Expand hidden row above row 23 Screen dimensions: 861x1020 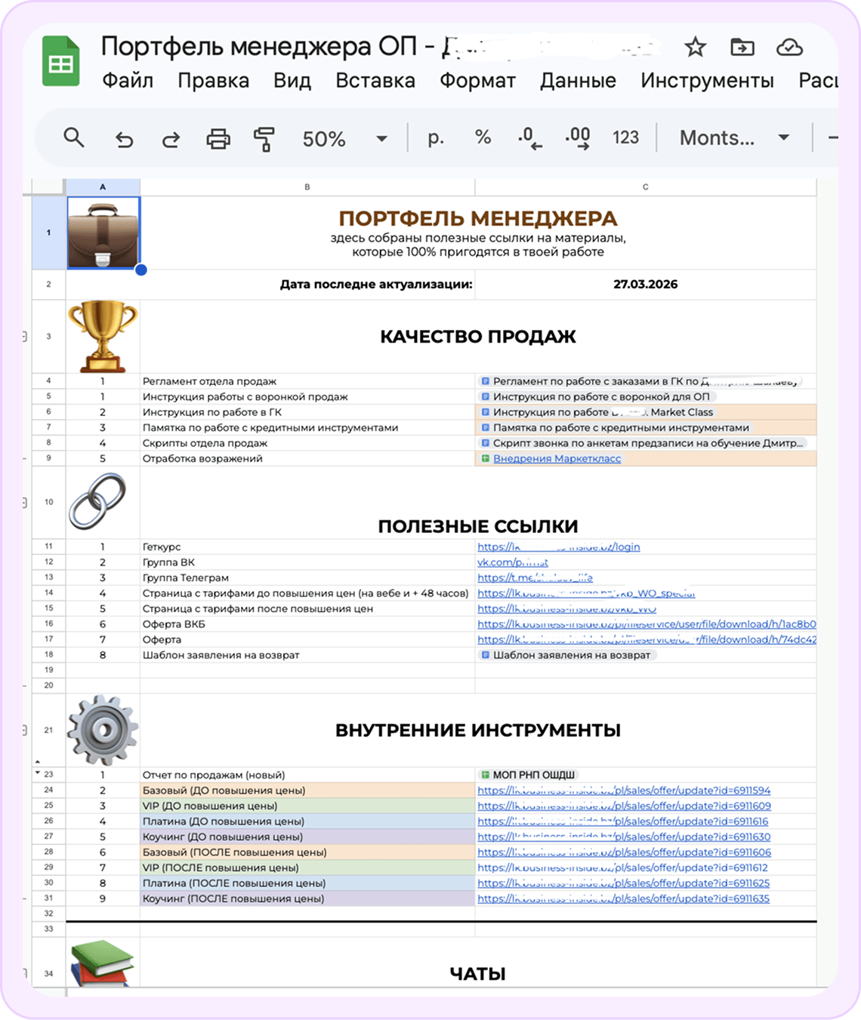coord(38,762)
